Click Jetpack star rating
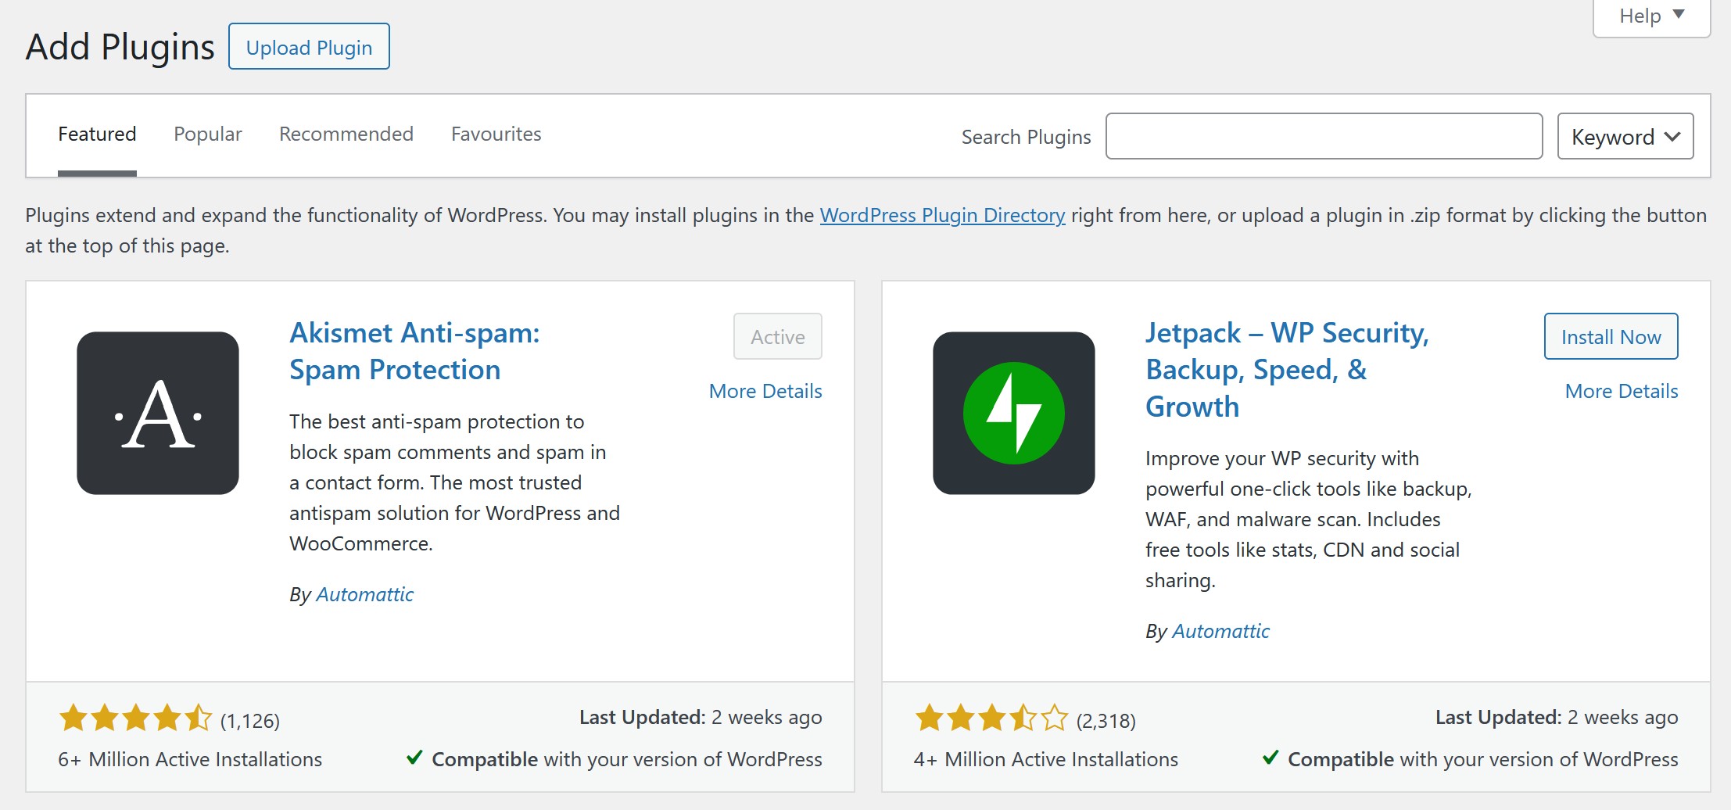The image size is (1731, 810). (991, 718)
